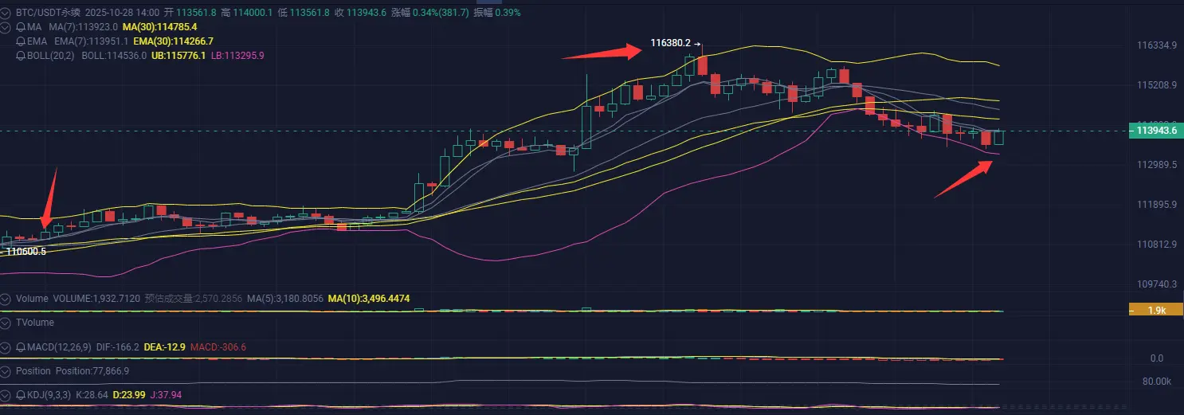This screenshot has height=415, width=1184.
Task: Click the 115208.9 price axis label
Action: pos(1157,84)
